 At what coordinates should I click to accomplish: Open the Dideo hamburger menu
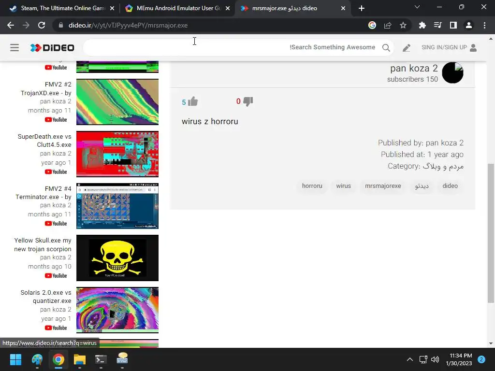click(15, 48)
